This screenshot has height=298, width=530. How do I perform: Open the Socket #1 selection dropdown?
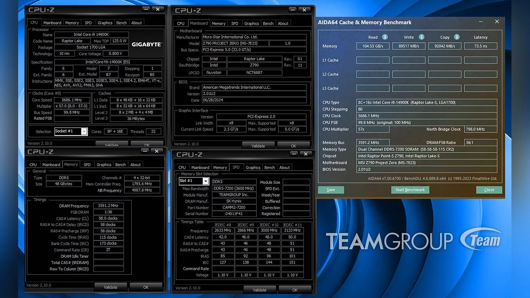[84, 131]
